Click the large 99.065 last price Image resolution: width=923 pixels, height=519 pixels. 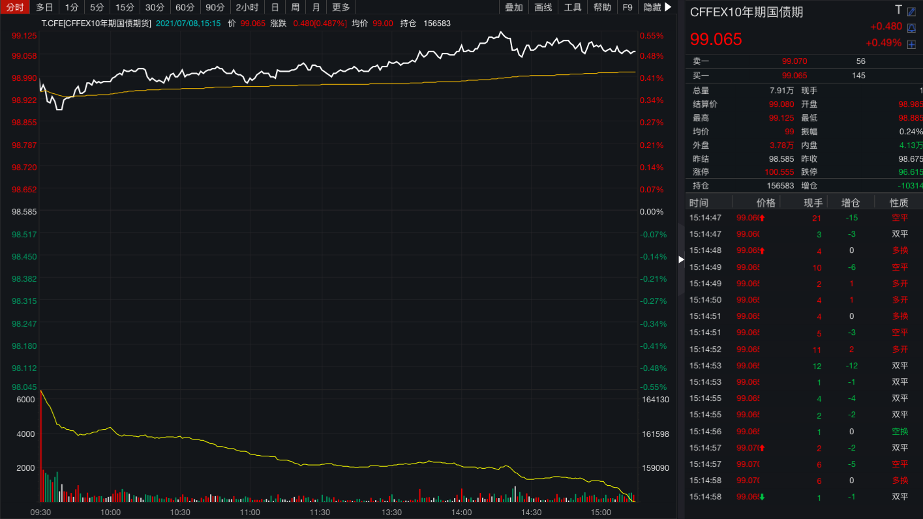click(x=716, y=39)
